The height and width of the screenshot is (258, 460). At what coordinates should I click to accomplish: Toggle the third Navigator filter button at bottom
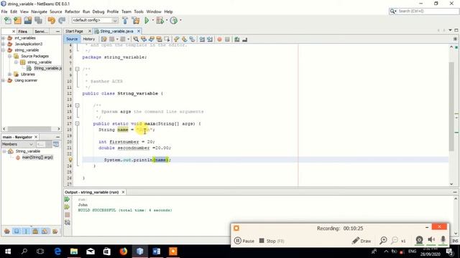pos(26,231)
